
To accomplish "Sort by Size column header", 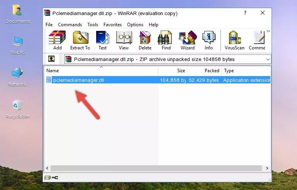I will coord(173,70).
